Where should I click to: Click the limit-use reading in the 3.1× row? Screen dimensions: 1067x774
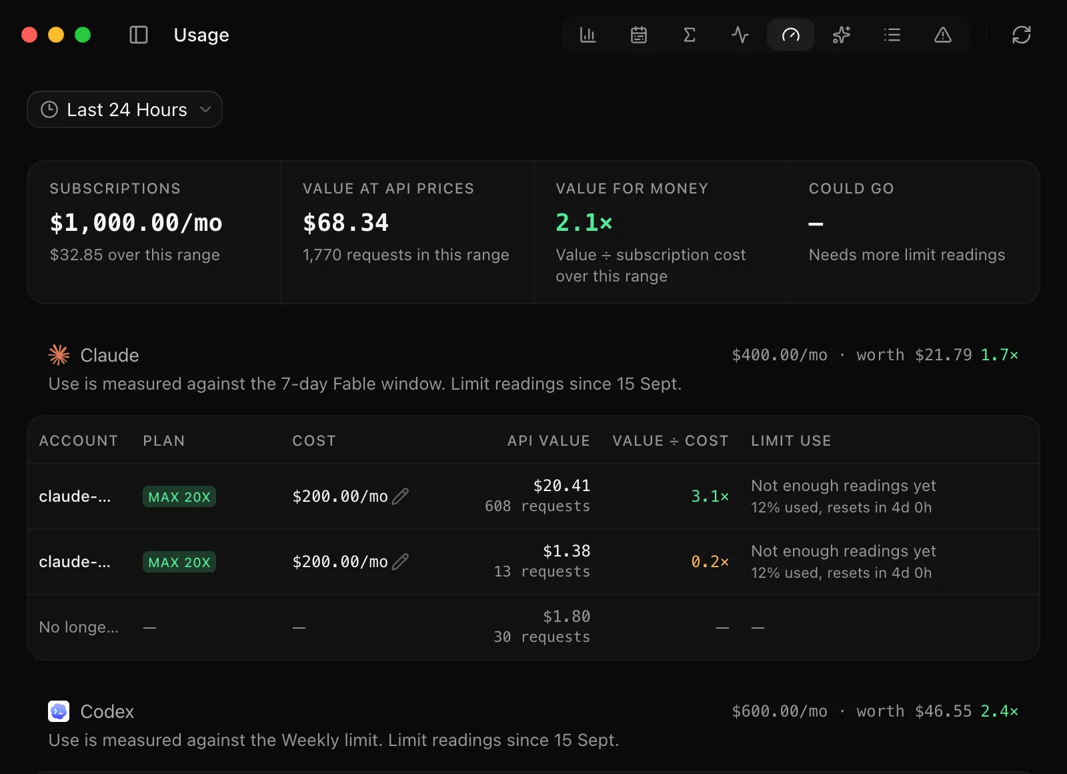click(x=844, y=496)
